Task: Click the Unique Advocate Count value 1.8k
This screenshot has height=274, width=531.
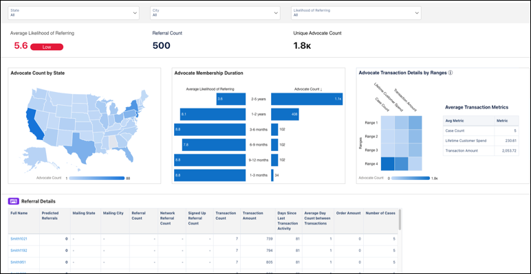Action: click(302, 45)
